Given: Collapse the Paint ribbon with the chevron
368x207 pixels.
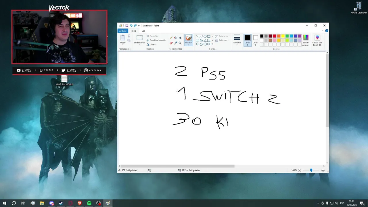Looking at the screenshot, I should [x=323, y=31].
